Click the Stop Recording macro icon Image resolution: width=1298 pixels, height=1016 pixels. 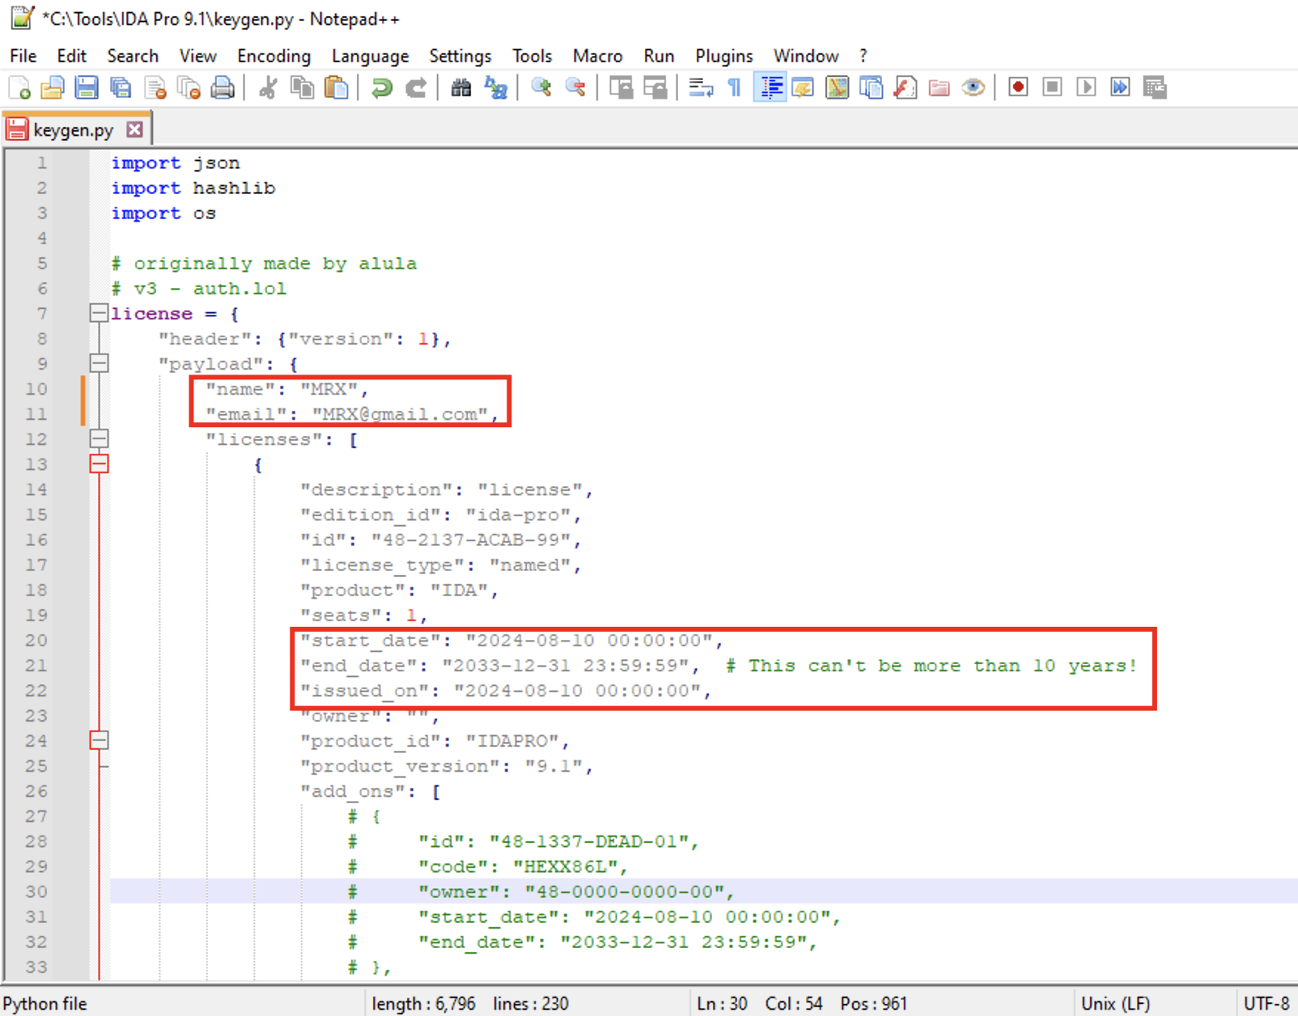[x=1052, y=87]
